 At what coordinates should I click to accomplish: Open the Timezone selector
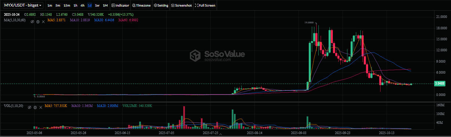tap(142, 5)
